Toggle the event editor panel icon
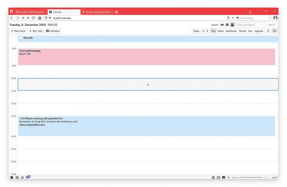Image resolution: width=287 pixels, height=187 pixels. click(275, 31)
